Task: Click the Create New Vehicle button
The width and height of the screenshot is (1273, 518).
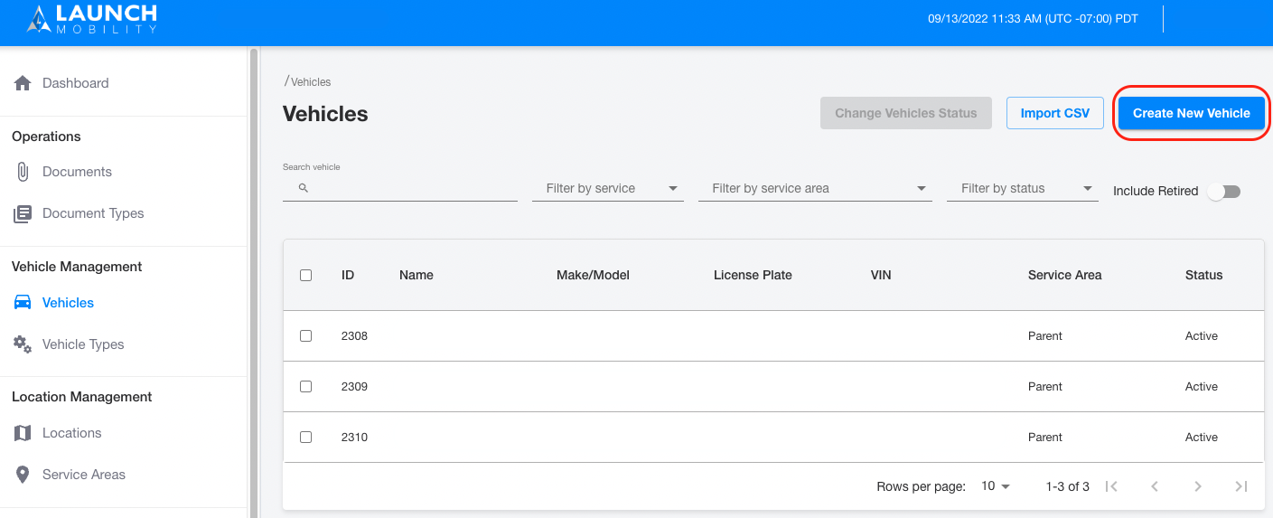Action: [1192, 113]
